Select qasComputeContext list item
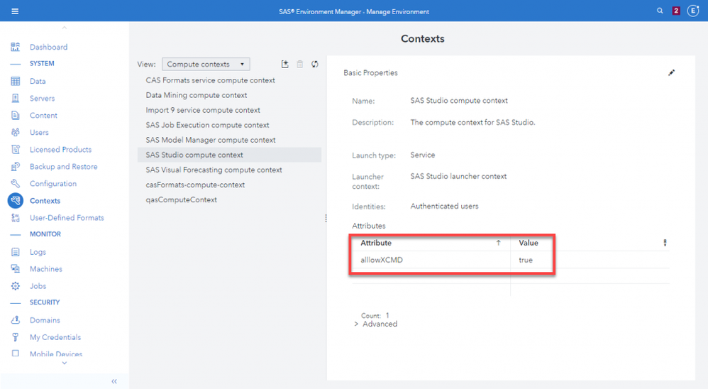The width and height of the screenshot is (708, 389). [x=229, y=199]
